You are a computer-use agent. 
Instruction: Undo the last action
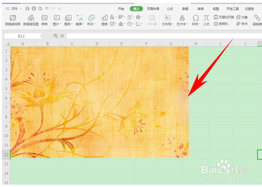coord(47,8)
